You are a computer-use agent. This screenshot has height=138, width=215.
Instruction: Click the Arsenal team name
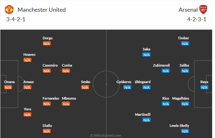click(x=188, y=10)
